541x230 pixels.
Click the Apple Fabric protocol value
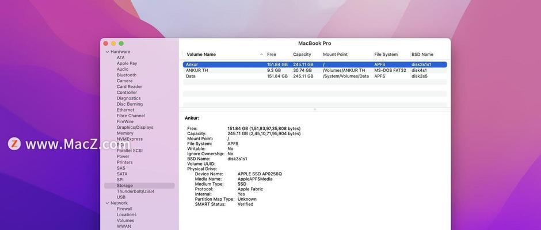[x=250, y=189]
